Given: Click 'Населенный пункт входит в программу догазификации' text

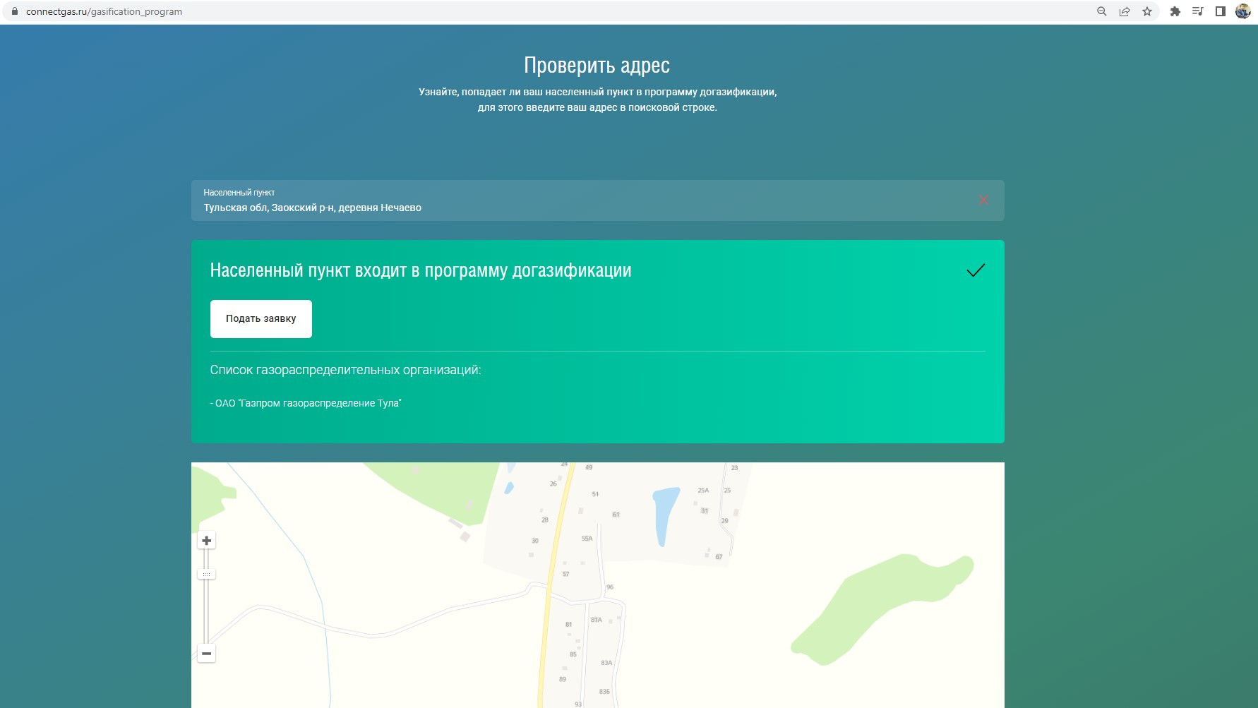Looking at the screenshot, I should pos(421,270).
